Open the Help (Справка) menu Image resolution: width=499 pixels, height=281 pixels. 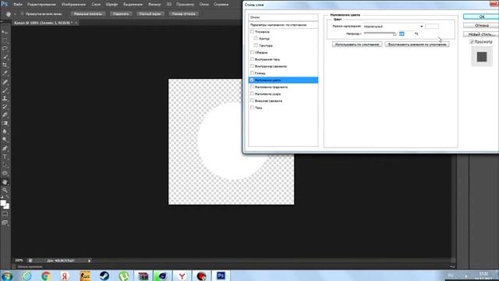coord(221,4)
